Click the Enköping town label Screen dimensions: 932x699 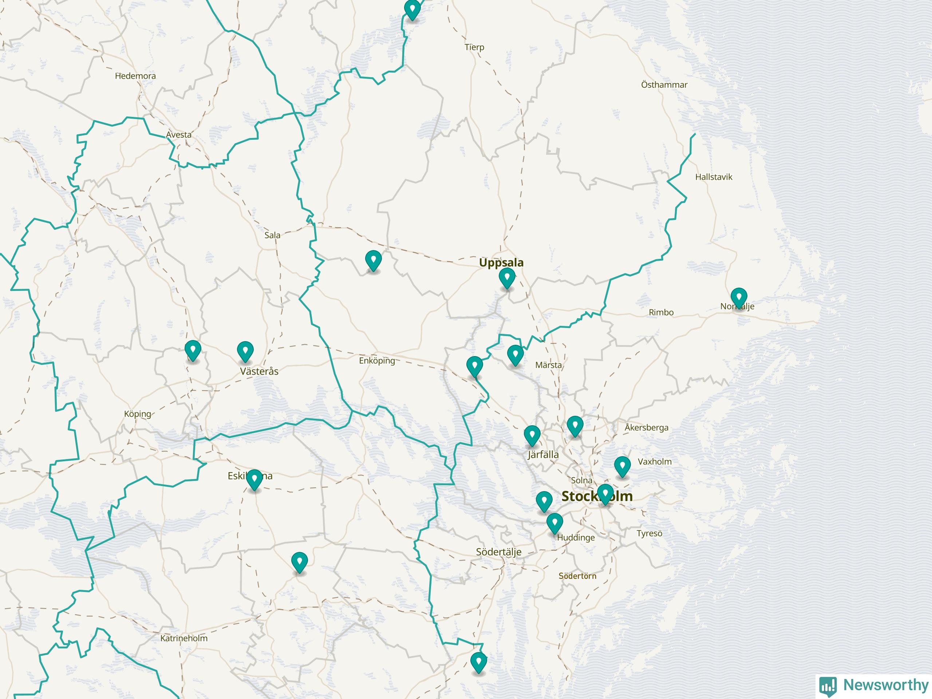pos(377,361)
